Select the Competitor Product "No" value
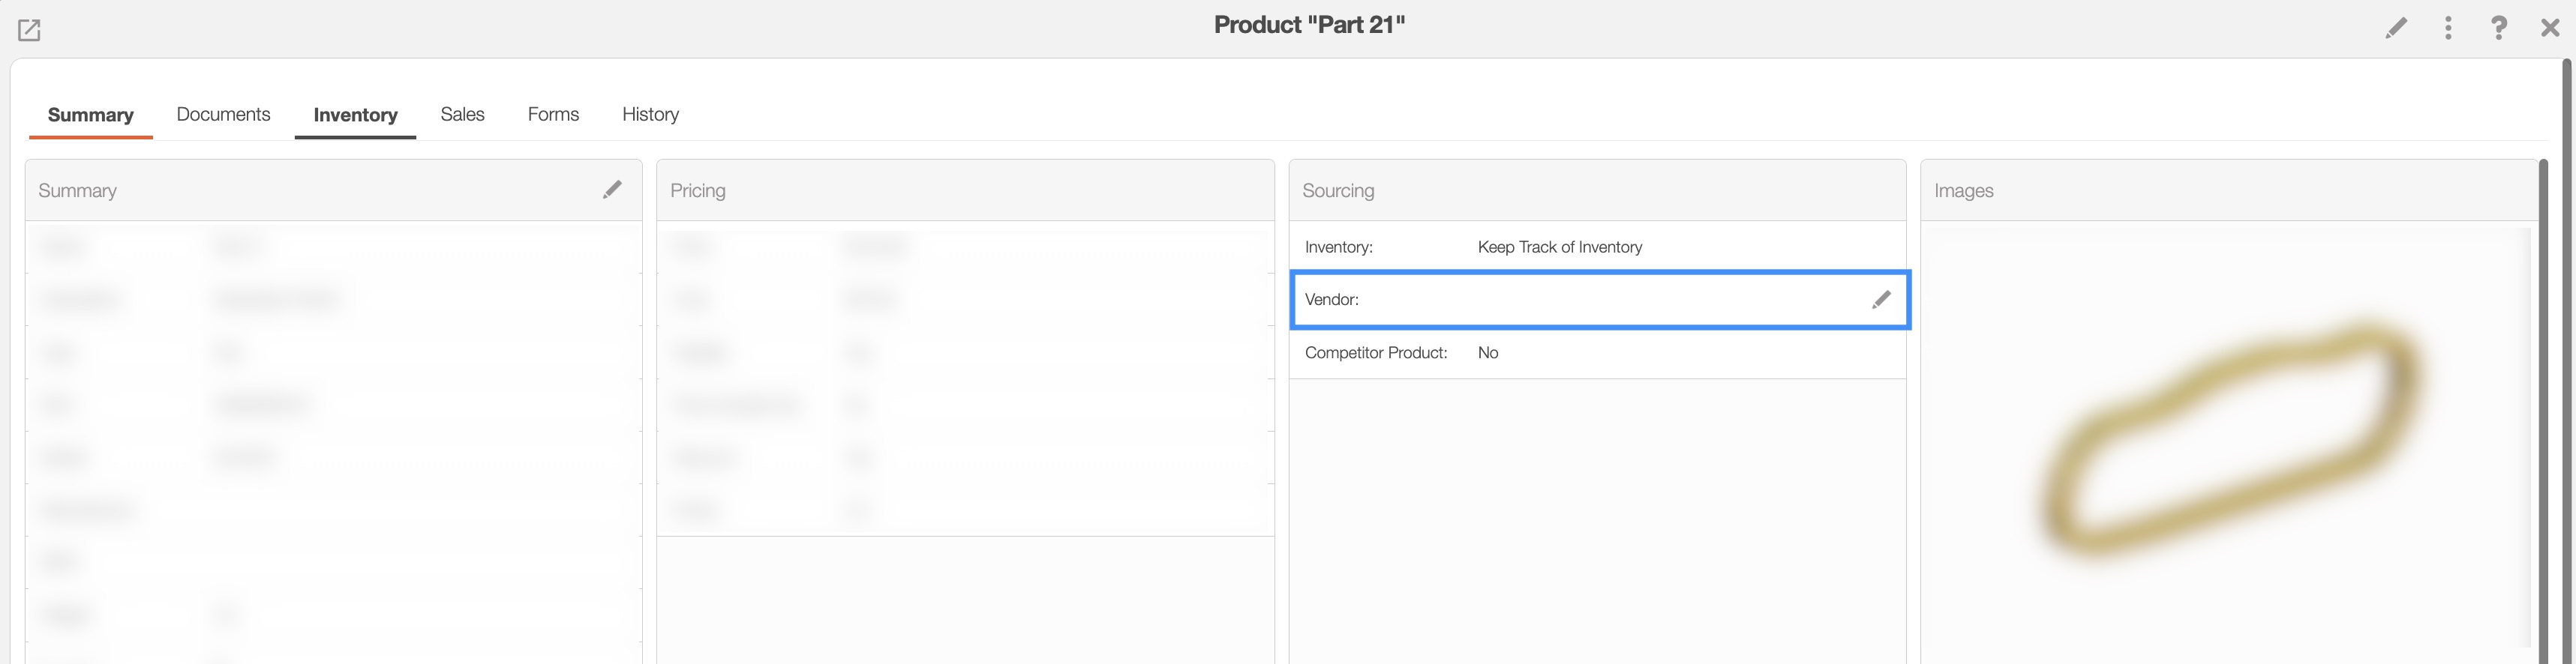Image resolution: width=2576 pixels, height=664 pixels. pyautogui.click(x=1487, y=352)
